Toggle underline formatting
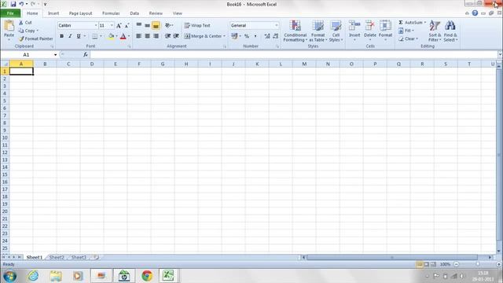This screenshot has height=283, width=503. pos(79,36)
